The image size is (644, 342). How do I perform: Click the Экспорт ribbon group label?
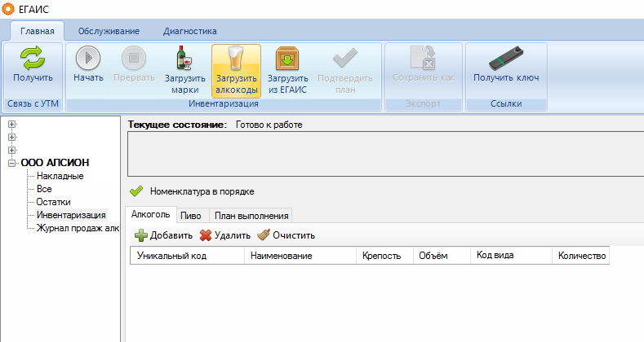(423, 103)
